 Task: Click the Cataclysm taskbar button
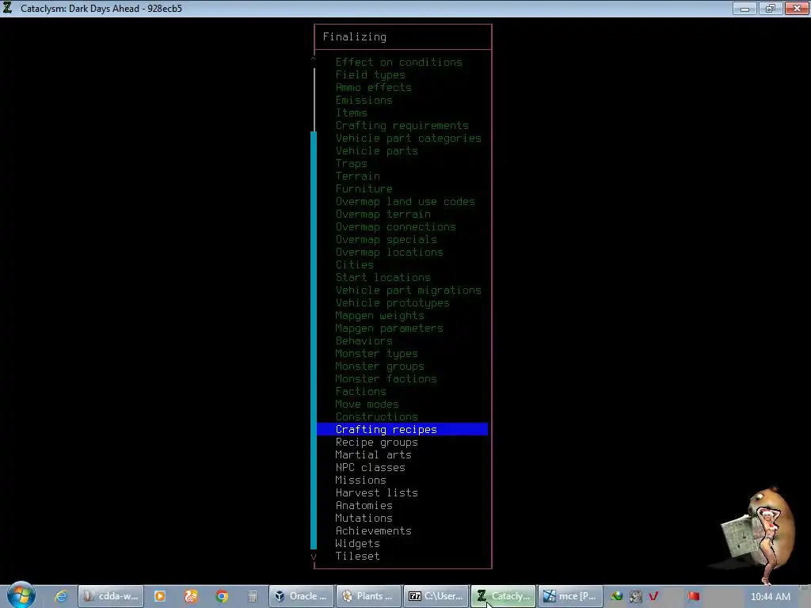(503, 596)
